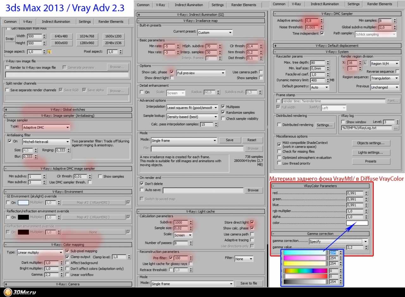Screen dimensions: 405x297
Task: Expand the V-Ray:: Global switches rollout
Action: click(x=67, y=110)
